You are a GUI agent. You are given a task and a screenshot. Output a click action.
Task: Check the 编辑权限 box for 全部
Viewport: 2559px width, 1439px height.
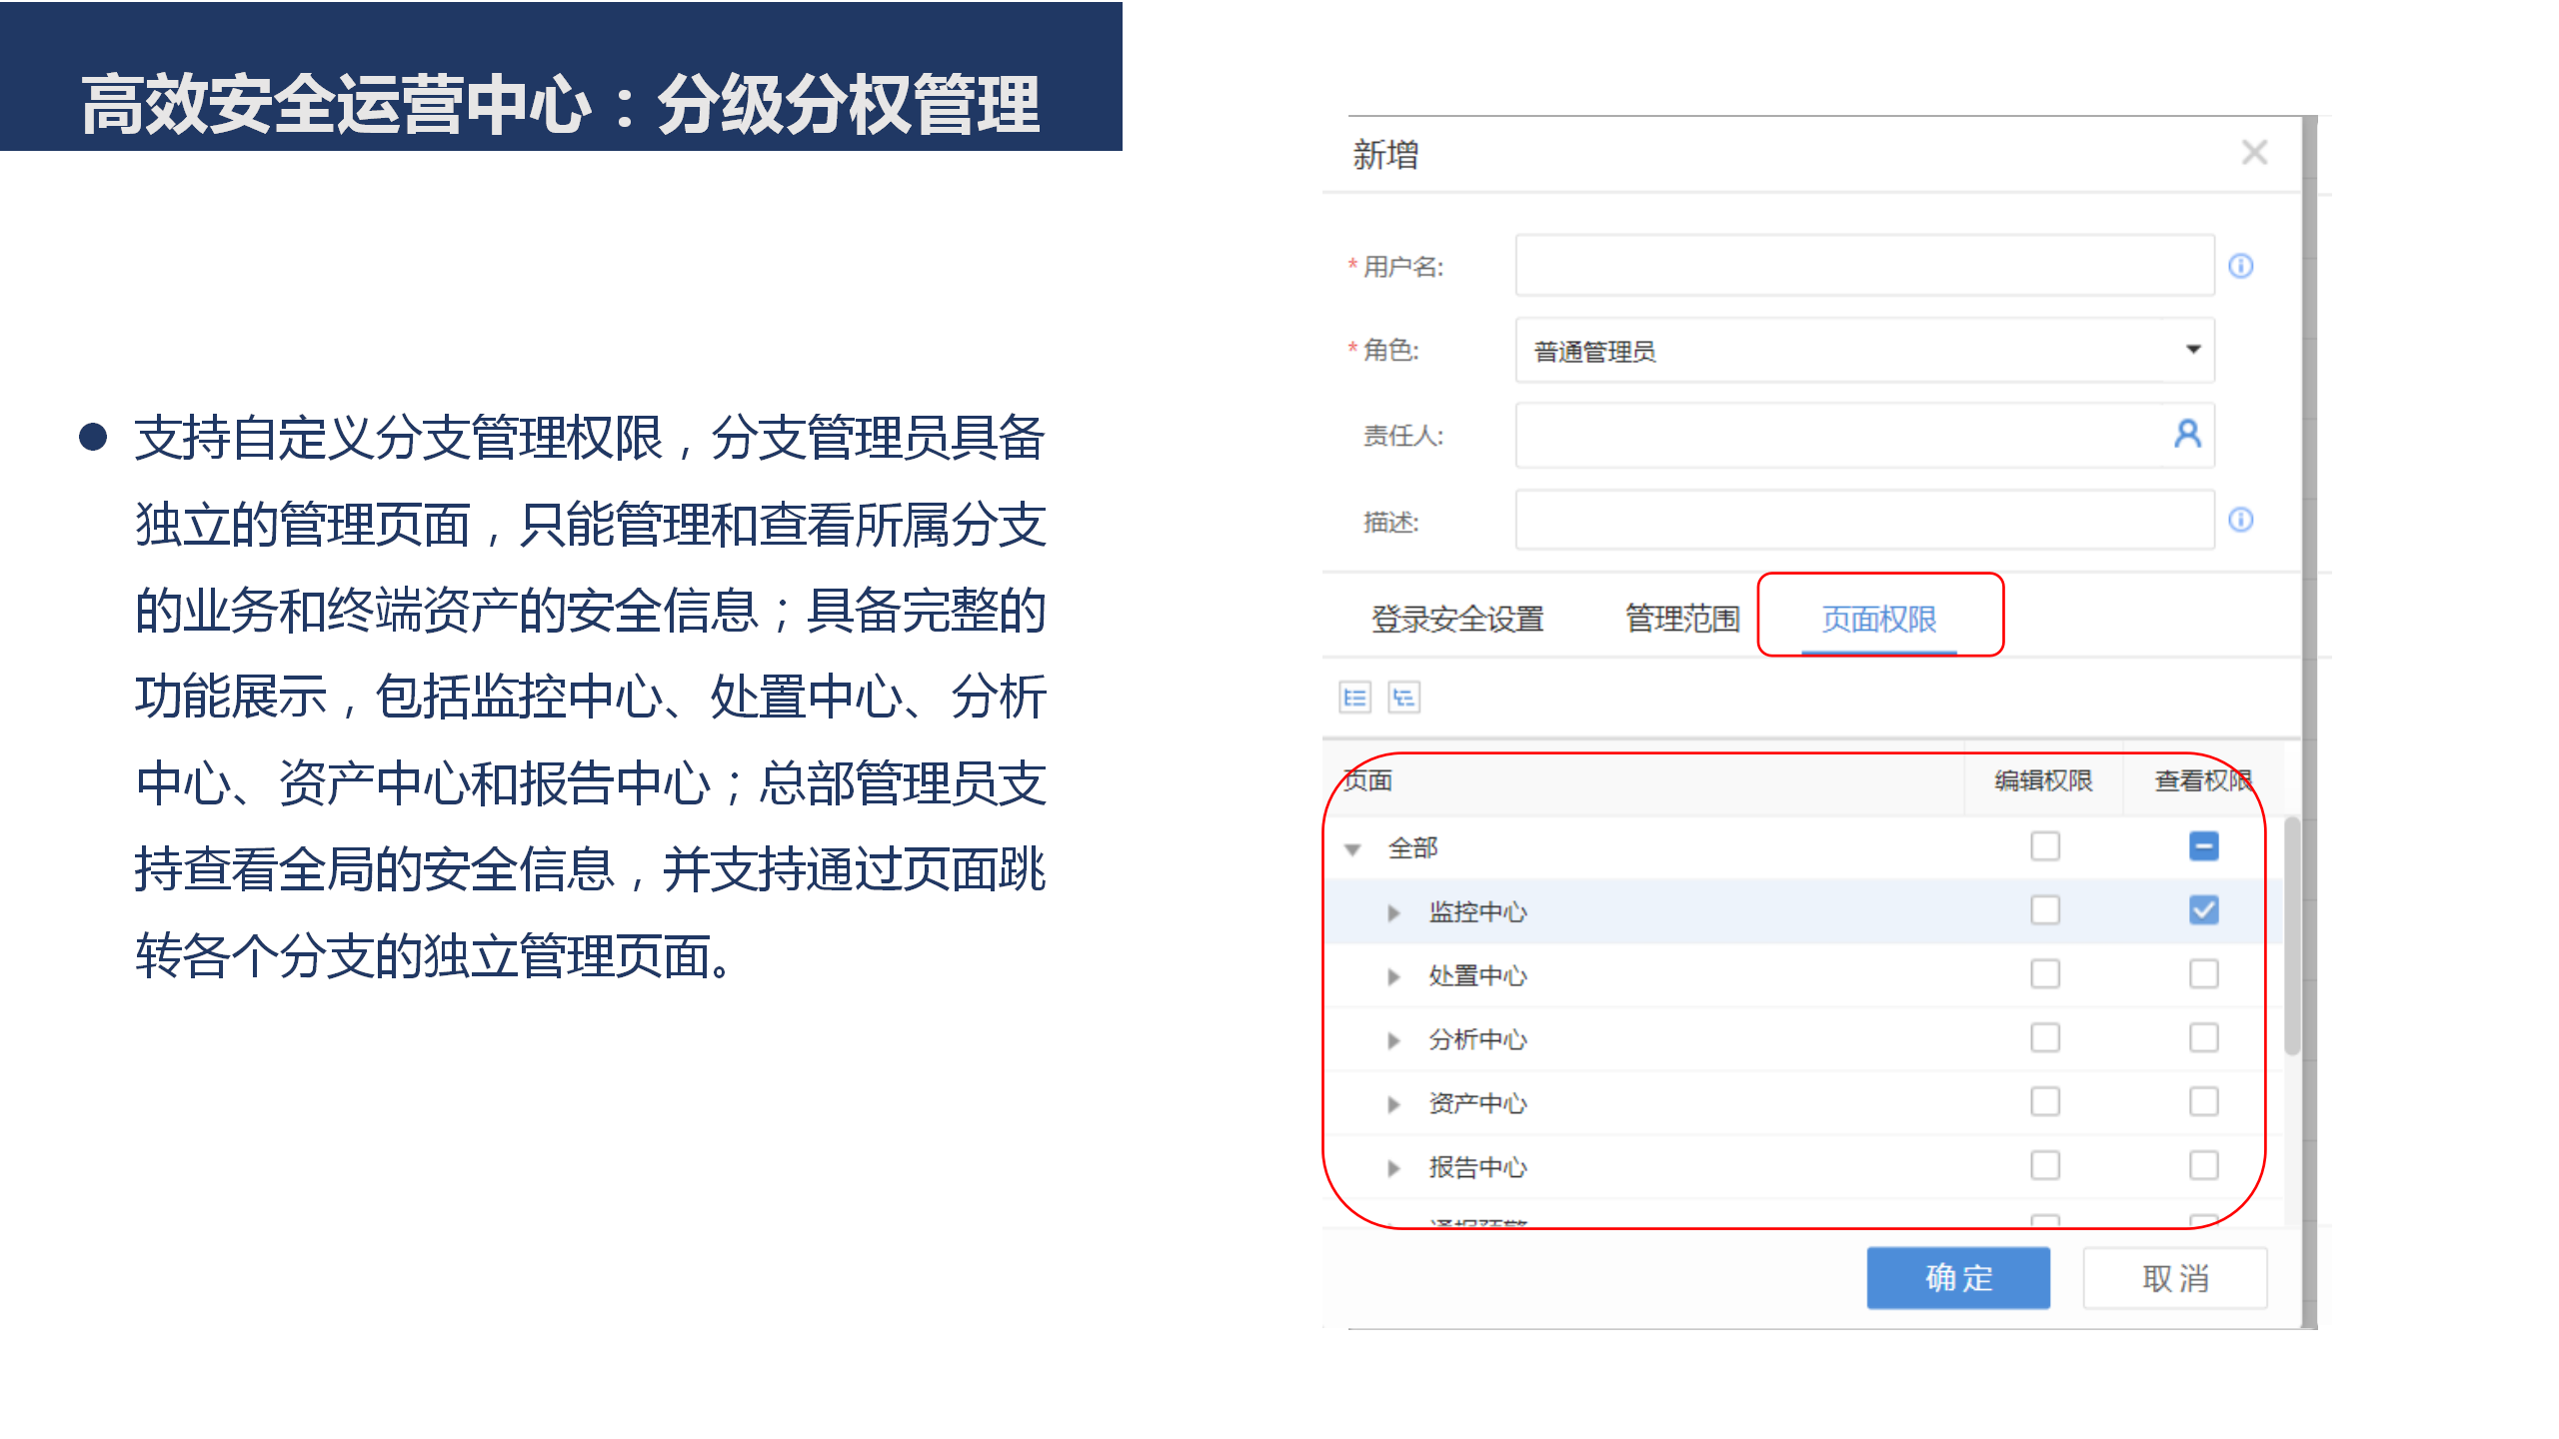tap(2044, 846)
